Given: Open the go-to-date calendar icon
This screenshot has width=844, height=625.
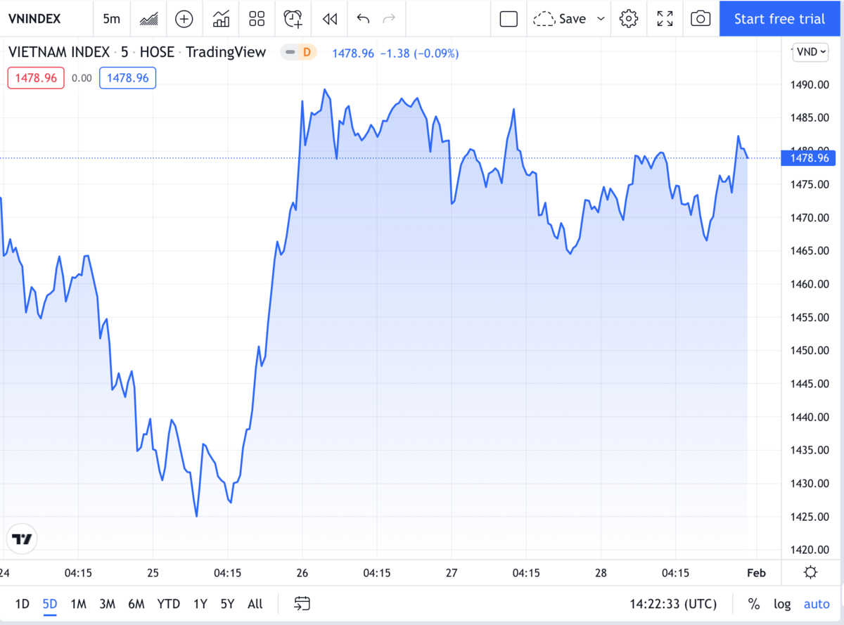Looking at the screenshot, I should click(302, 603).
